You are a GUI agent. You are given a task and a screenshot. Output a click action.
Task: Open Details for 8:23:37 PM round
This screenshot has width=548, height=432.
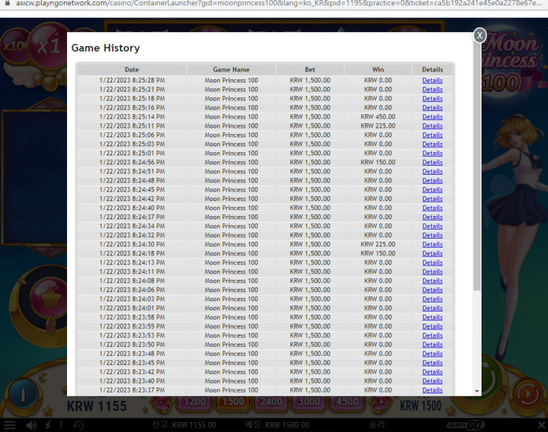click(433, 390)
